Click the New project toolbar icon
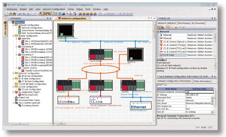This screenshot has height=137, width=226. pos(7,14)
